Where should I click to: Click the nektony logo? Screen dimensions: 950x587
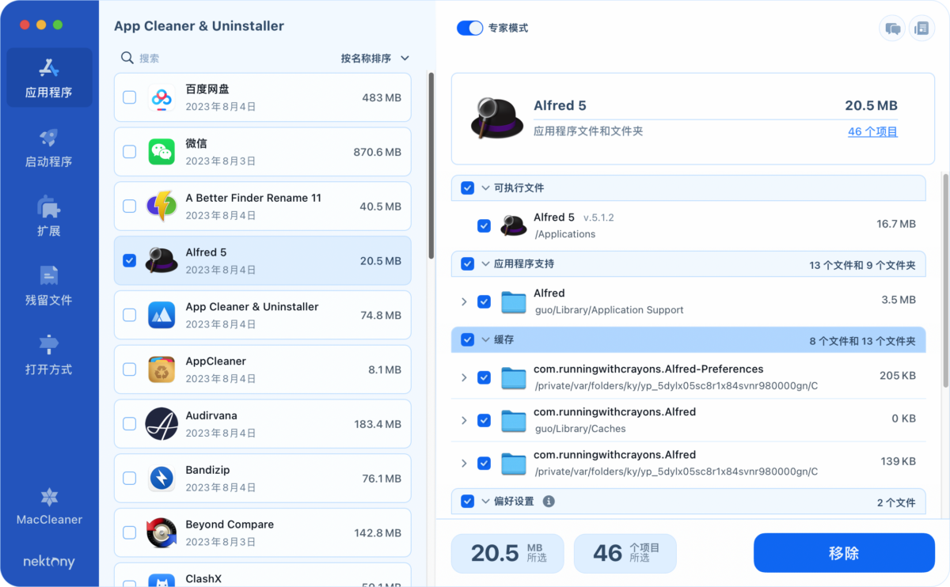point(49,562)
